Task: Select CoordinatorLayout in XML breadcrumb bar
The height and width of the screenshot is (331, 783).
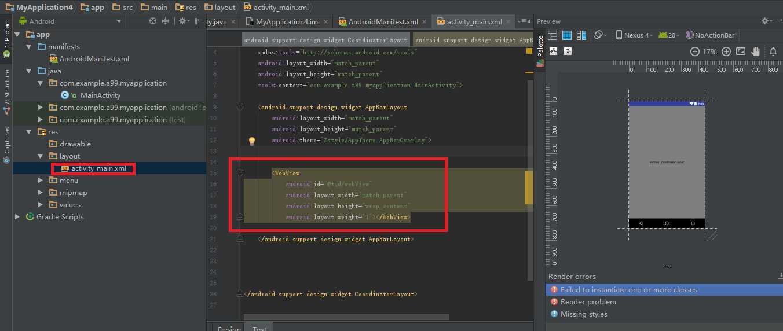Action: (325, 41)
